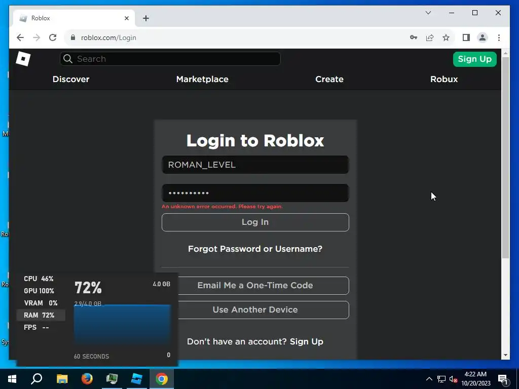
Task: Click the unknown error message text
Action: 222,207
